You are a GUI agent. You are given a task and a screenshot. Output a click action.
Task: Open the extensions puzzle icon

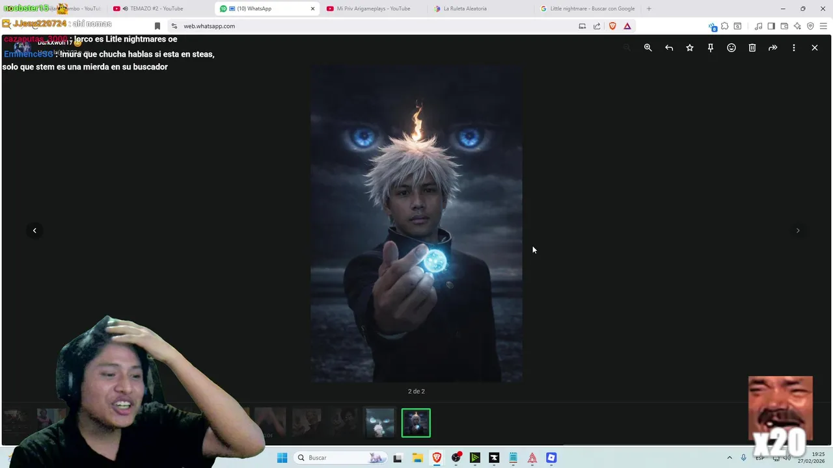click(724, 26)
